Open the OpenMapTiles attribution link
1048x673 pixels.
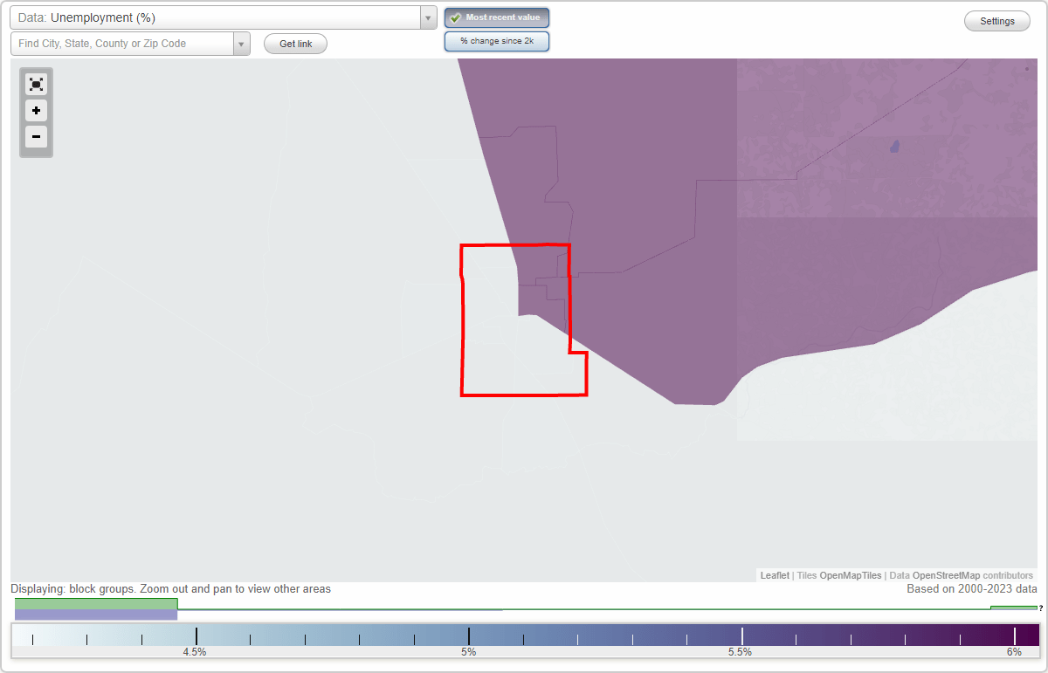pos(850,576)
